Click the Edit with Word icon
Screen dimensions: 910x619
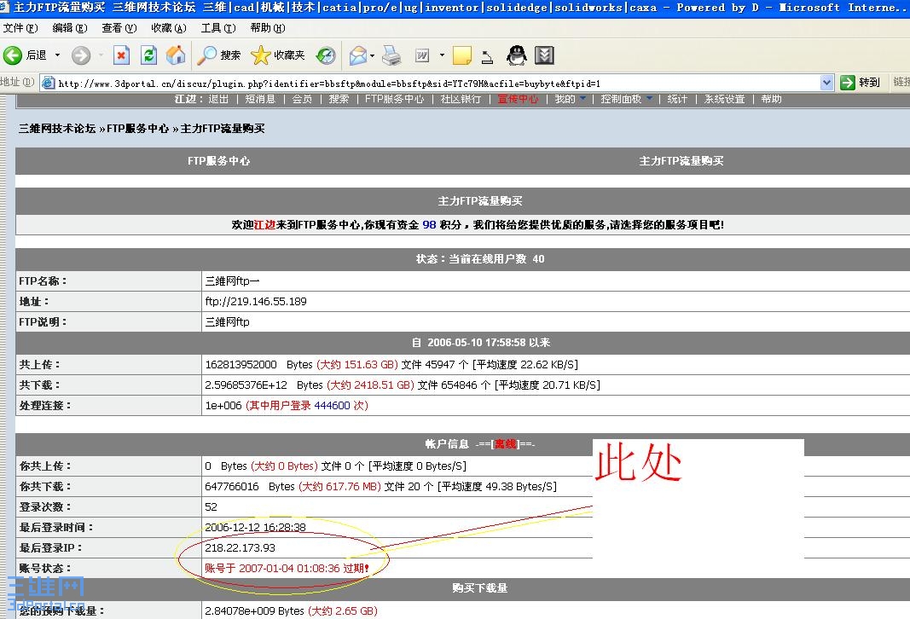click(x=422, y=55)
